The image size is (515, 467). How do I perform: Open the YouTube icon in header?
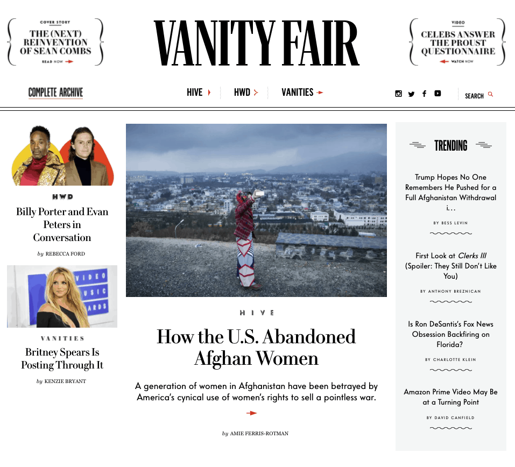438,93
